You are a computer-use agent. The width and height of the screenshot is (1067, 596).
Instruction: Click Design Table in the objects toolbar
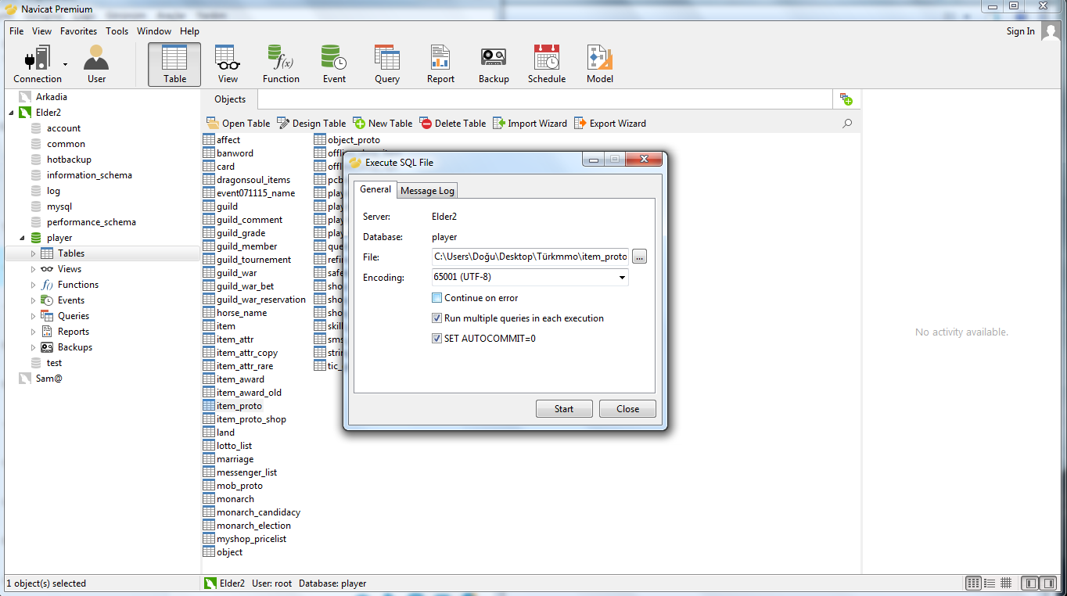click(x=311, y=124)
